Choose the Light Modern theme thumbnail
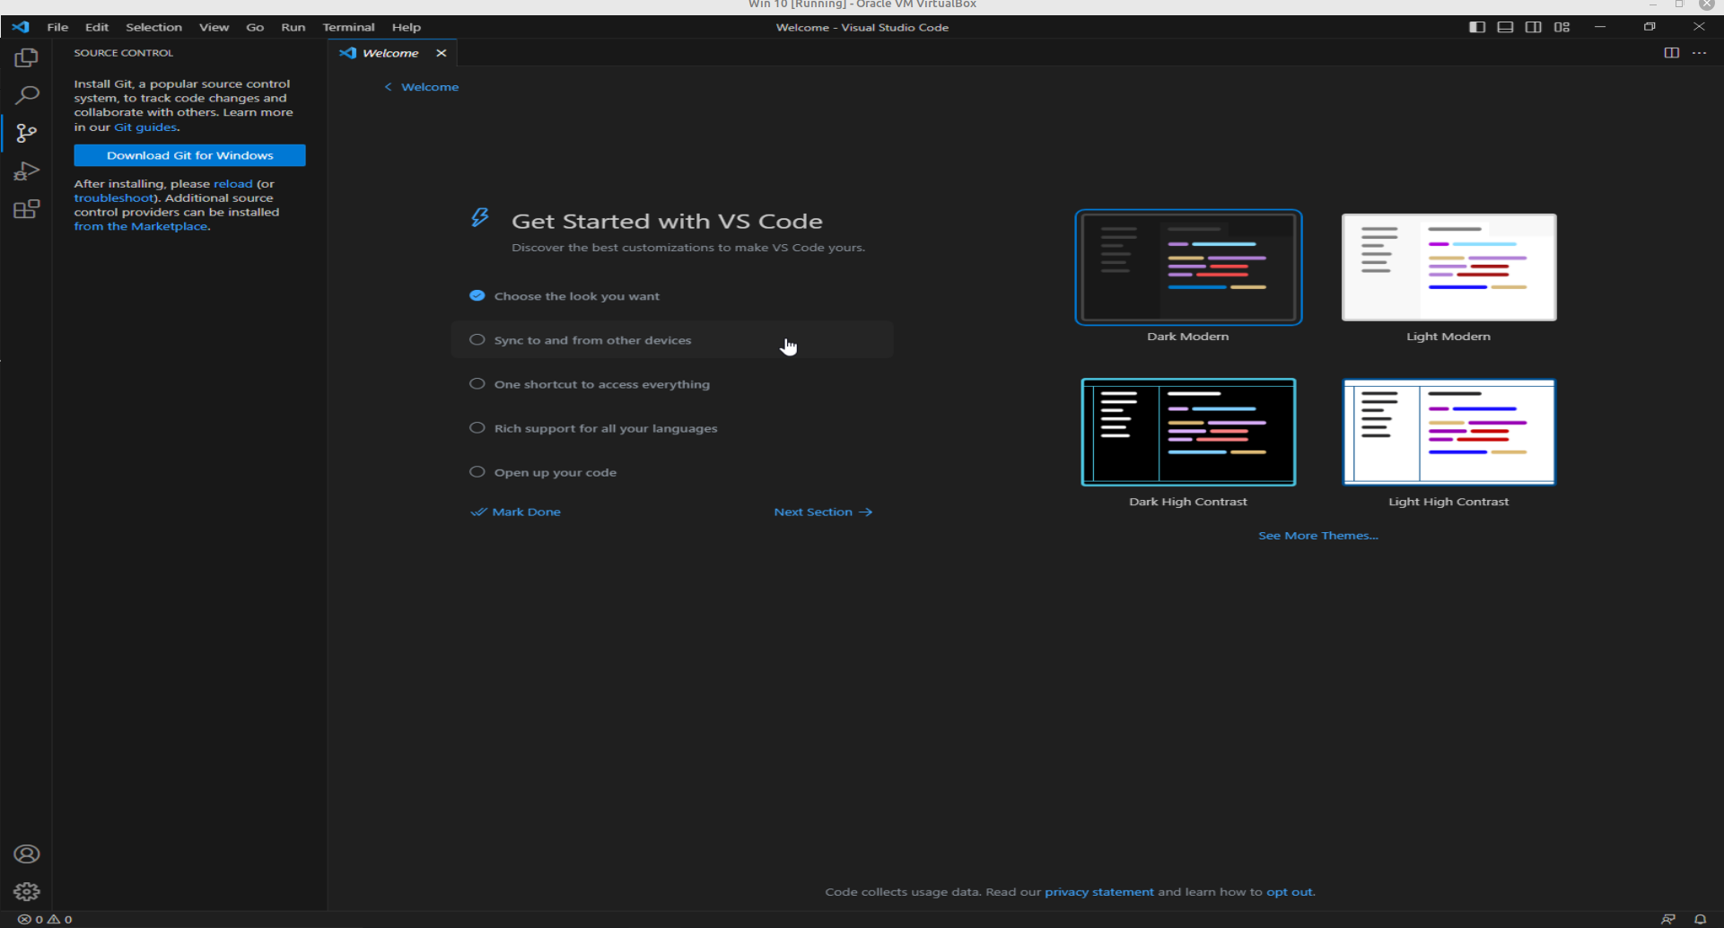This screenshot has width=1724, height=928. (x=1448, y=267)
